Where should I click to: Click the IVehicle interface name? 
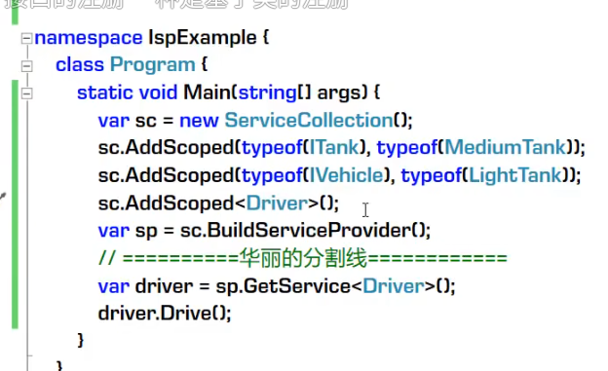tap(346, 175)
